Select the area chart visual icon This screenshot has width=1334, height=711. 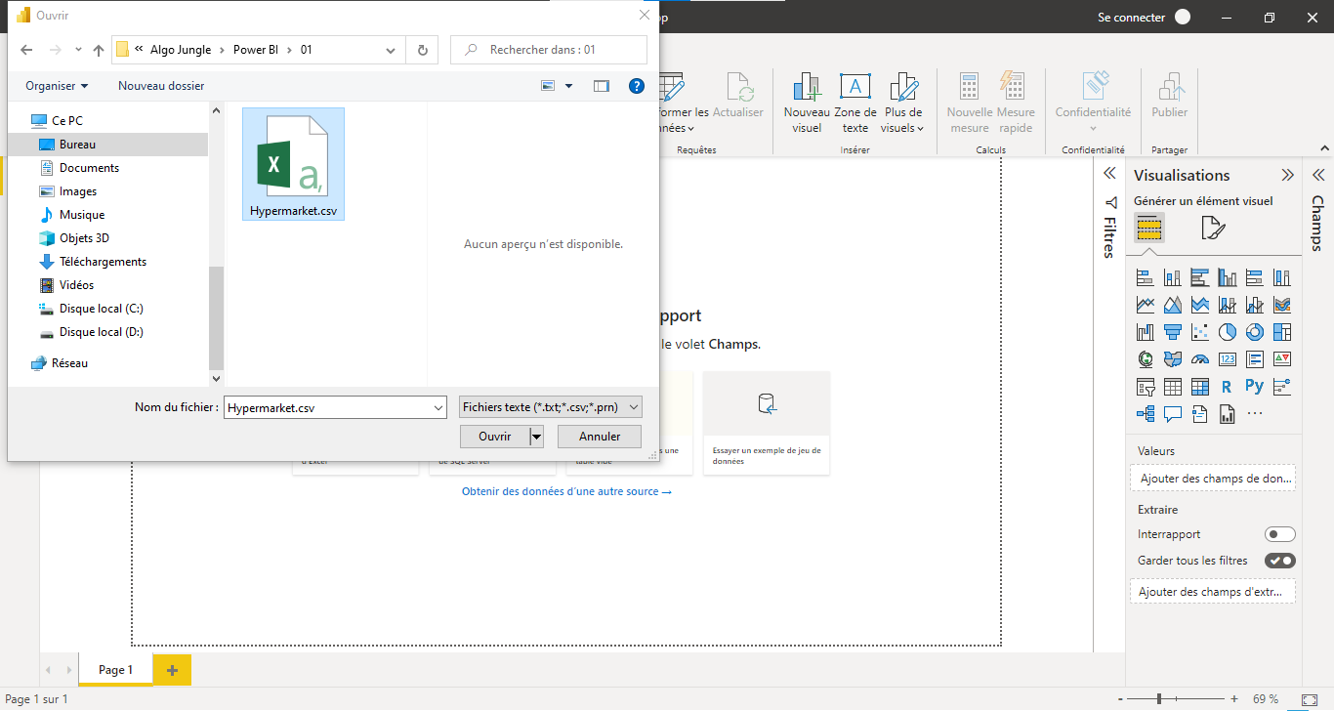pyautogui.click(x=1173, y=305)
